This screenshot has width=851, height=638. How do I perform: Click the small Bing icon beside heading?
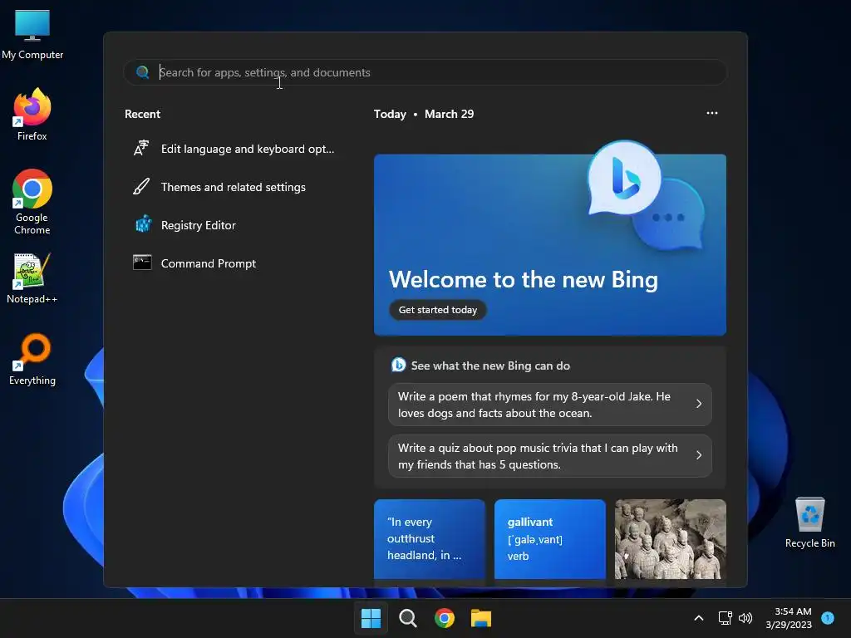click(398, 366)
